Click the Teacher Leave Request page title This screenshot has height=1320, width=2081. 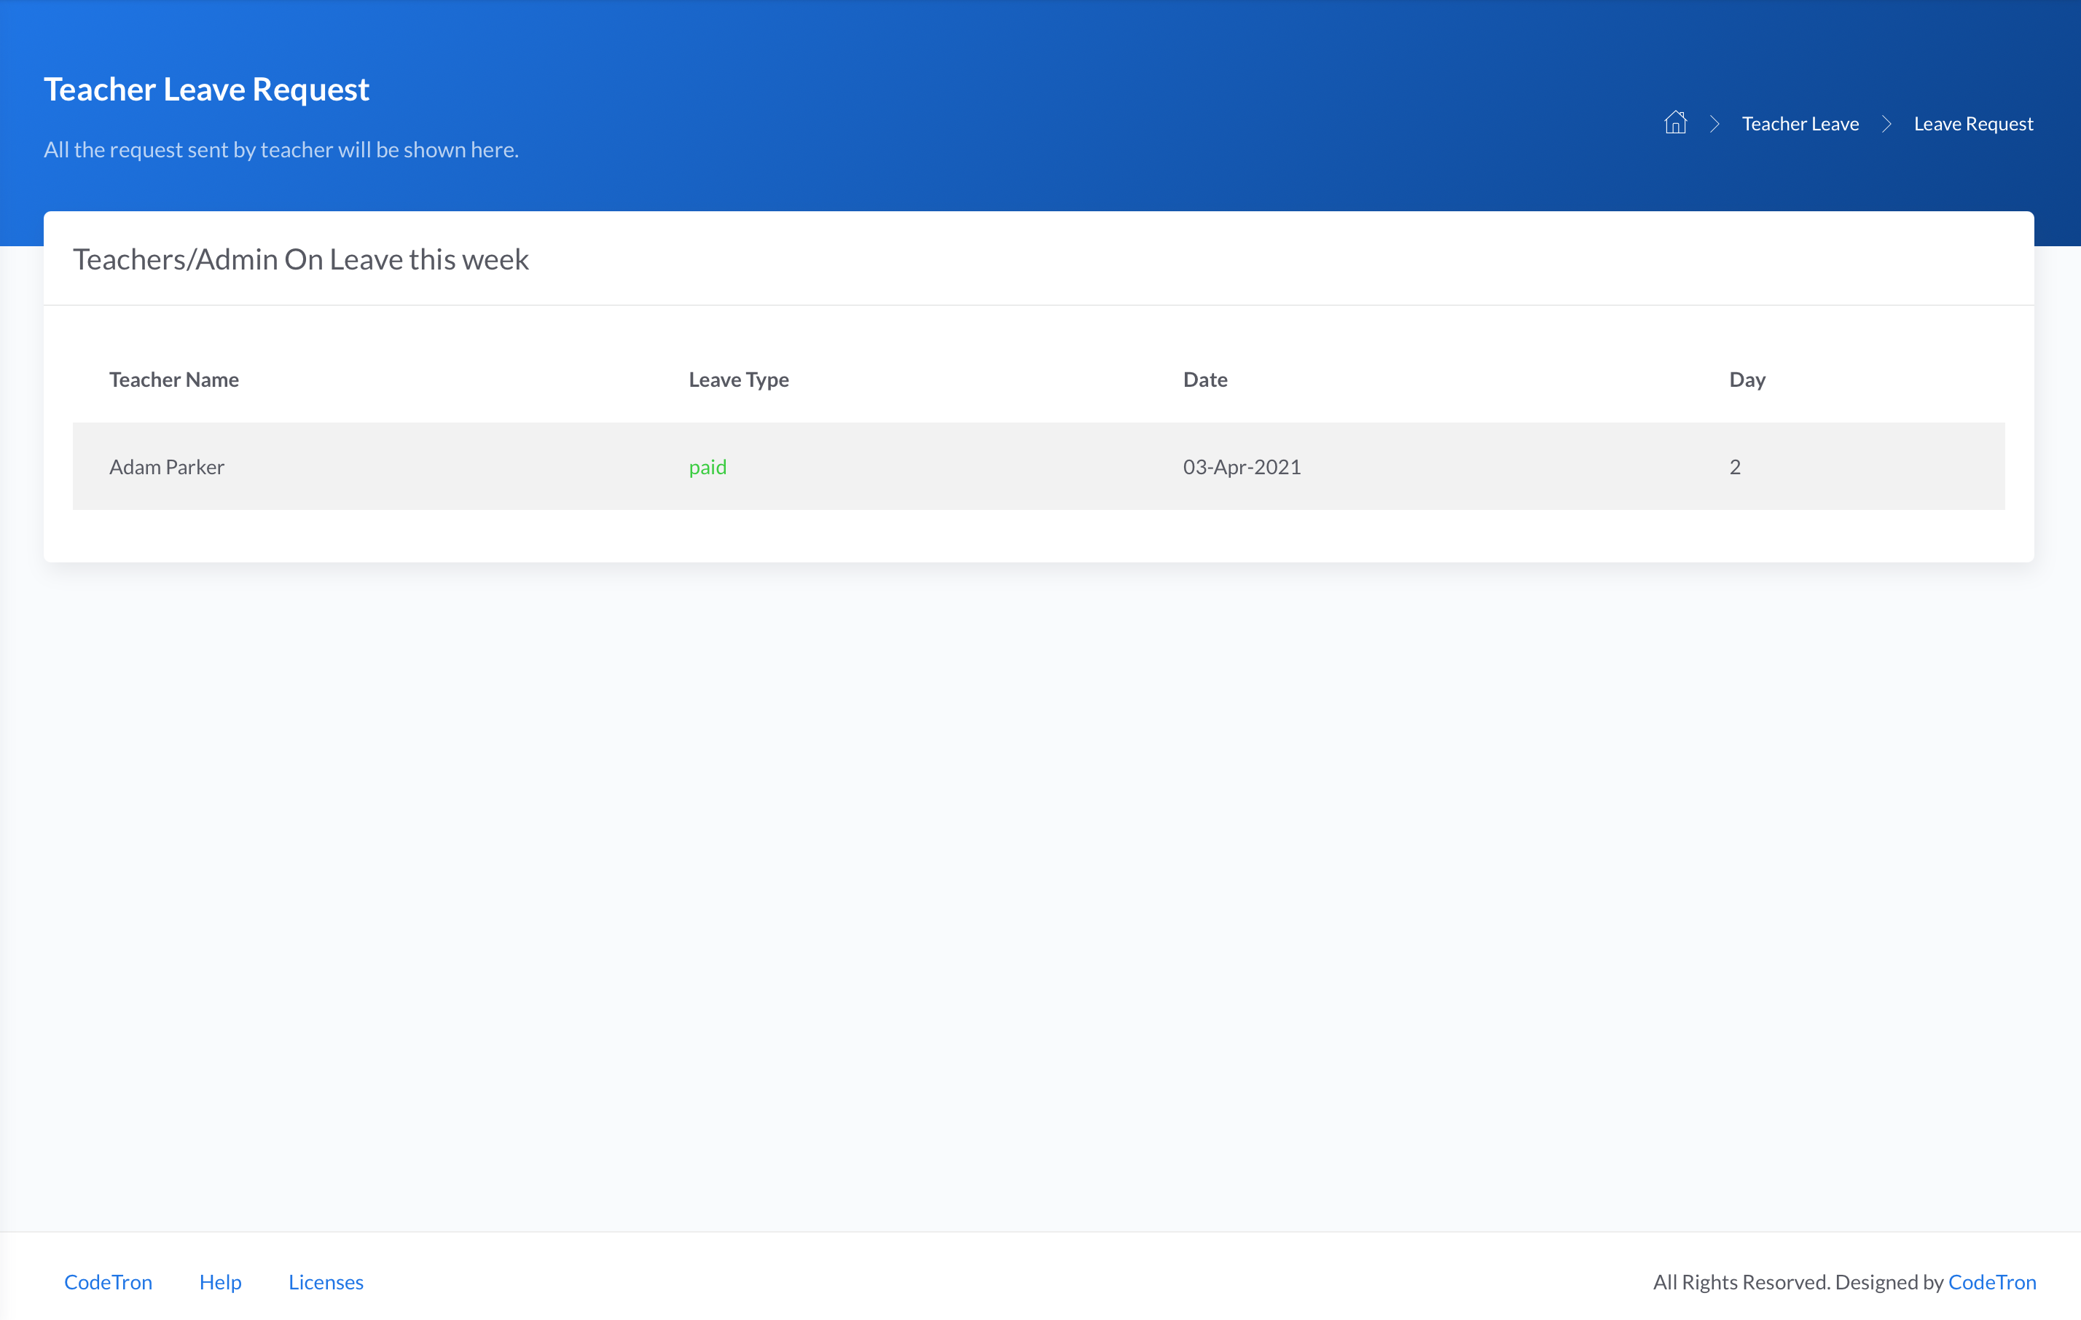click(206, 89)
